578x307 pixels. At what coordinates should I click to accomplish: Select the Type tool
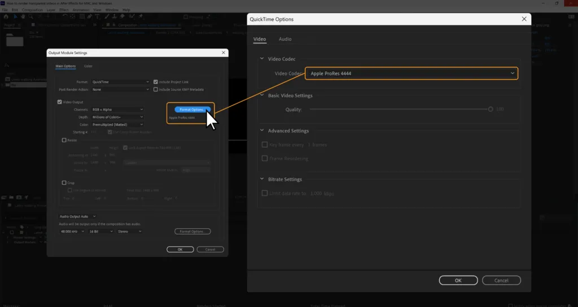tap(97, 16)
